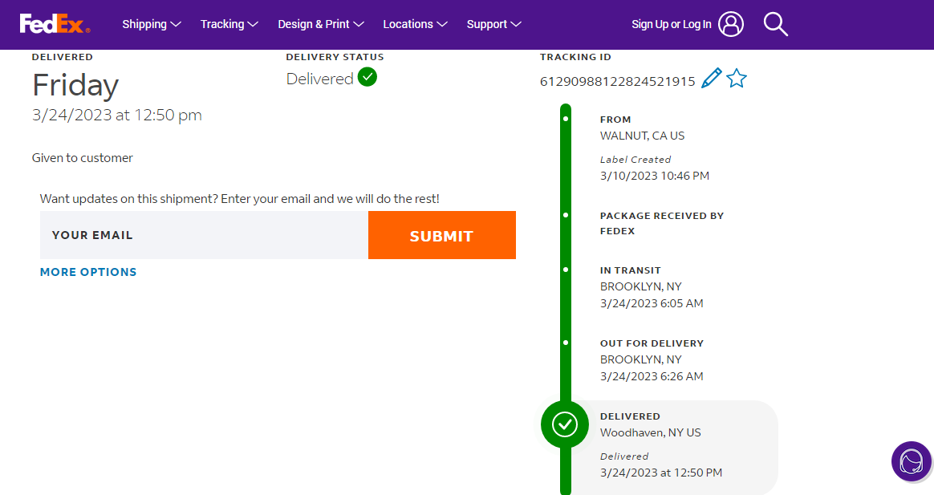
Task: Click the green Delivered status checkmark
Action: [368, 77]
